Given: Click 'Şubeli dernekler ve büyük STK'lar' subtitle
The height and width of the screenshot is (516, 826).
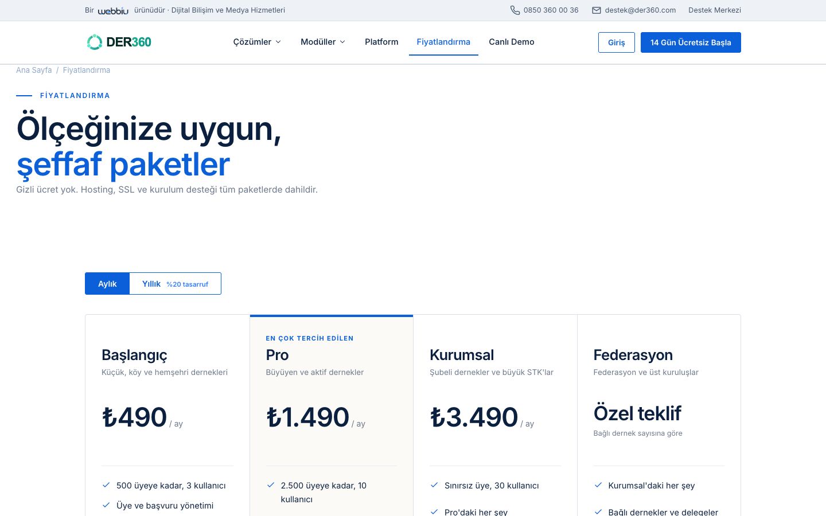Looking at the screenshot, I should (492, 373).
